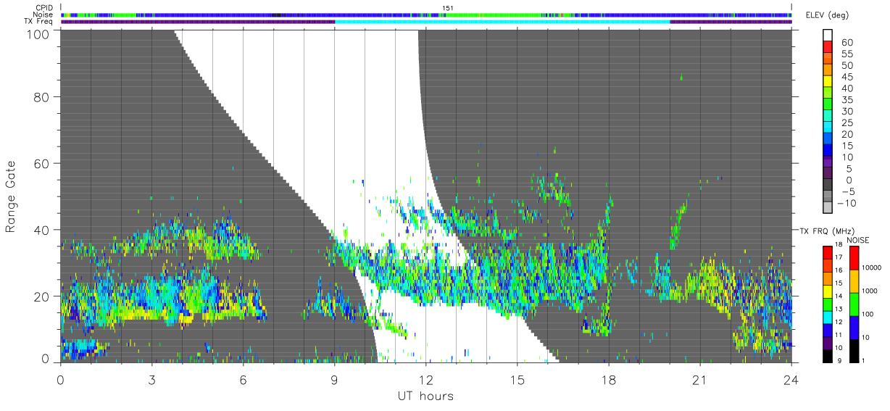Image resolution: width=890 pixels, height=411 pixels.
Task: Click the 40 tick on the Range Gate axis
Action: tap(42, 230)
